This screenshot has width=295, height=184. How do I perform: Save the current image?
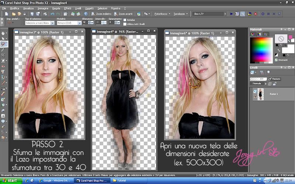[32, 14]
